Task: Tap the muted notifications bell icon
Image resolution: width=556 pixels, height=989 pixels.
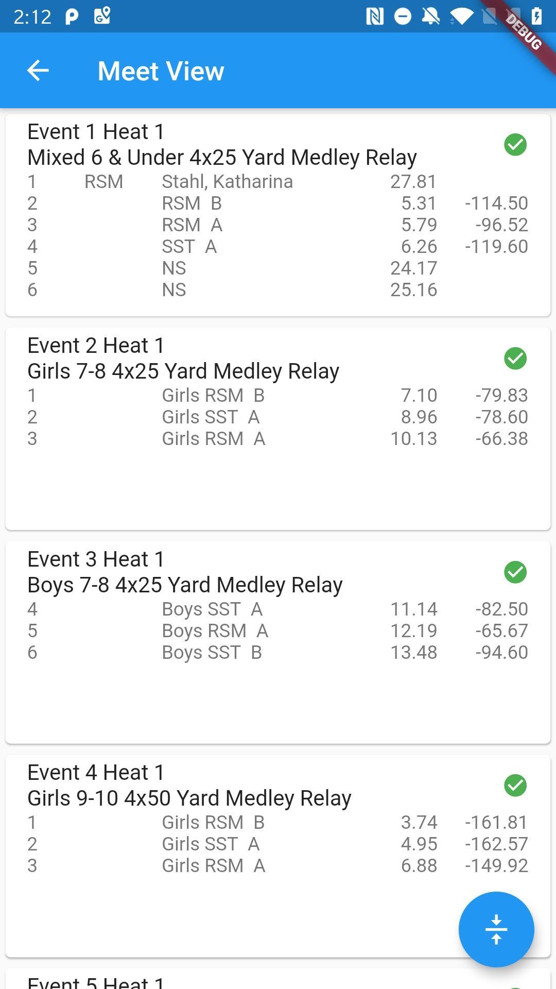Action: tap(430, 16)
